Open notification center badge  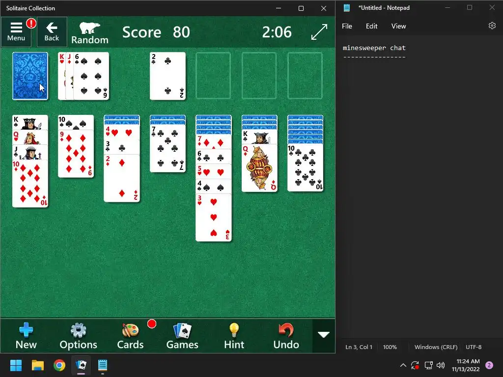click(489, 365)
